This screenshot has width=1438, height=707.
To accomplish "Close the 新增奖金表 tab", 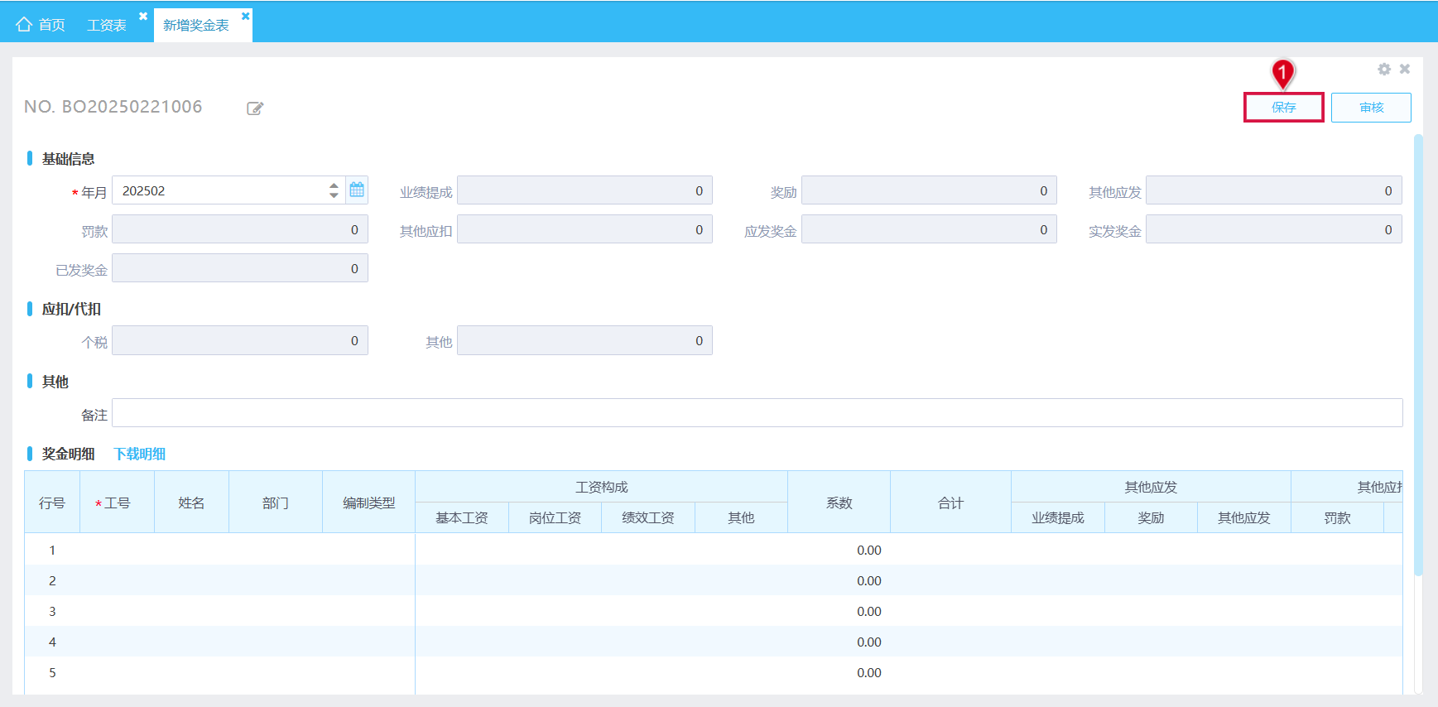I will pos(245,16).
